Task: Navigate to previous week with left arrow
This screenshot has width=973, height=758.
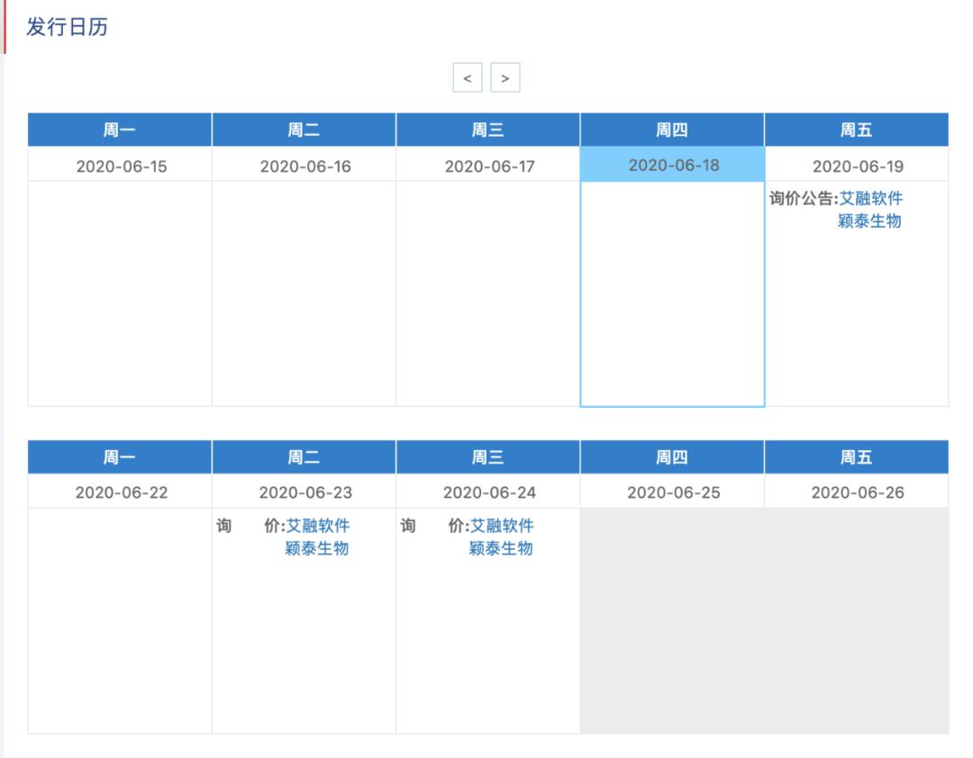Action: (x=468, y=78)
